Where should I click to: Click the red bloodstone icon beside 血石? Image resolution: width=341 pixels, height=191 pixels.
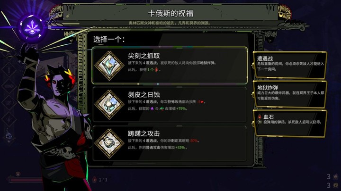pos(260,117)
